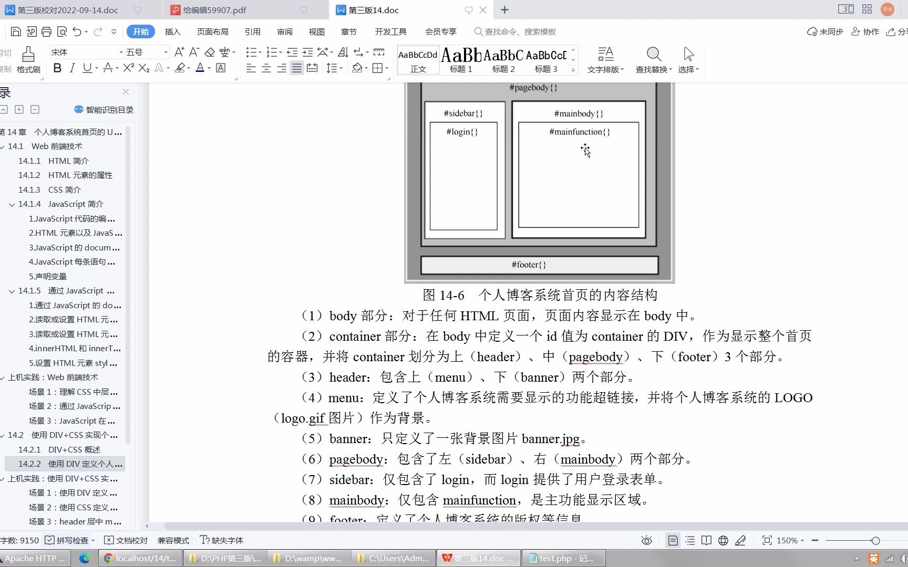Open font color red swatch button
The image size is (908, 567).
200,68
